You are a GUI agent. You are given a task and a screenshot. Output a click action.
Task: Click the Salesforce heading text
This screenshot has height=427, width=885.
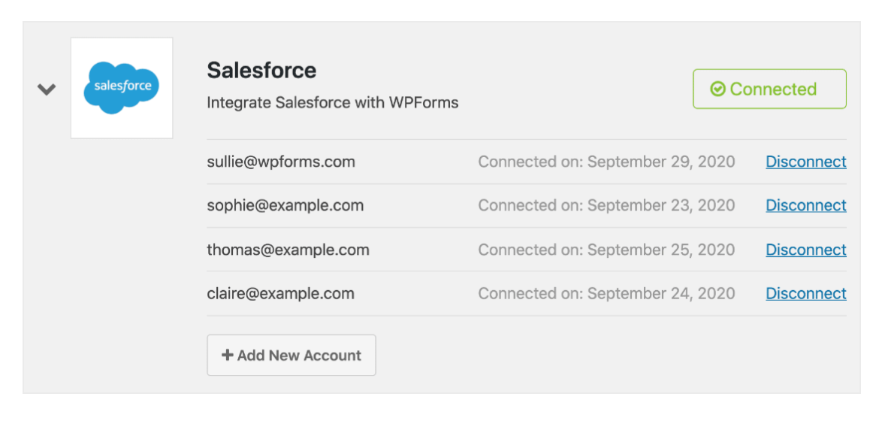pyautogui.click(x=261, y=70)
